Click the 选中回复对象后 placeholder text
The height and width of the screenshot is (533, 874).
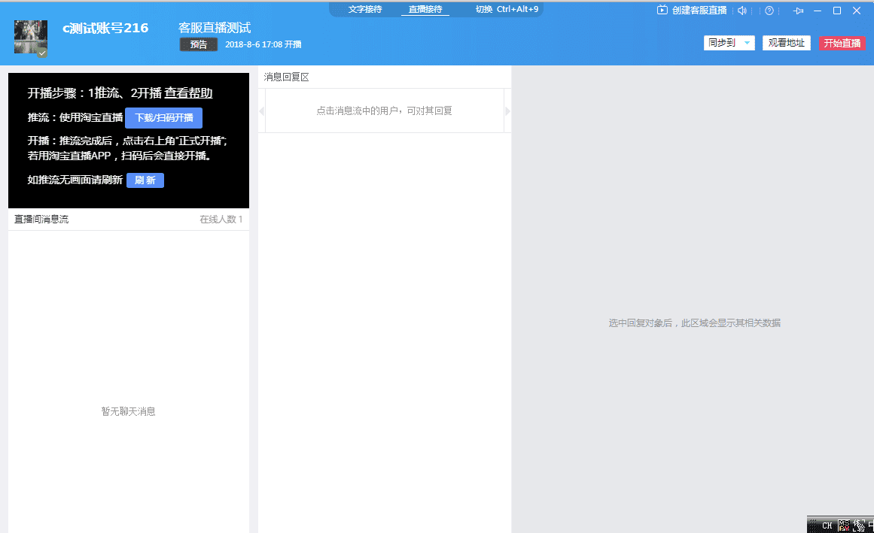tap(694, 323)
